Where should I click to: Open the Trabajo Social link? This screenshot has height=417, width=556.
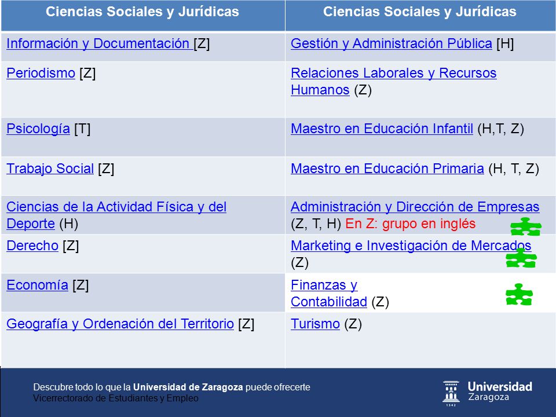(x=50, y=169)
